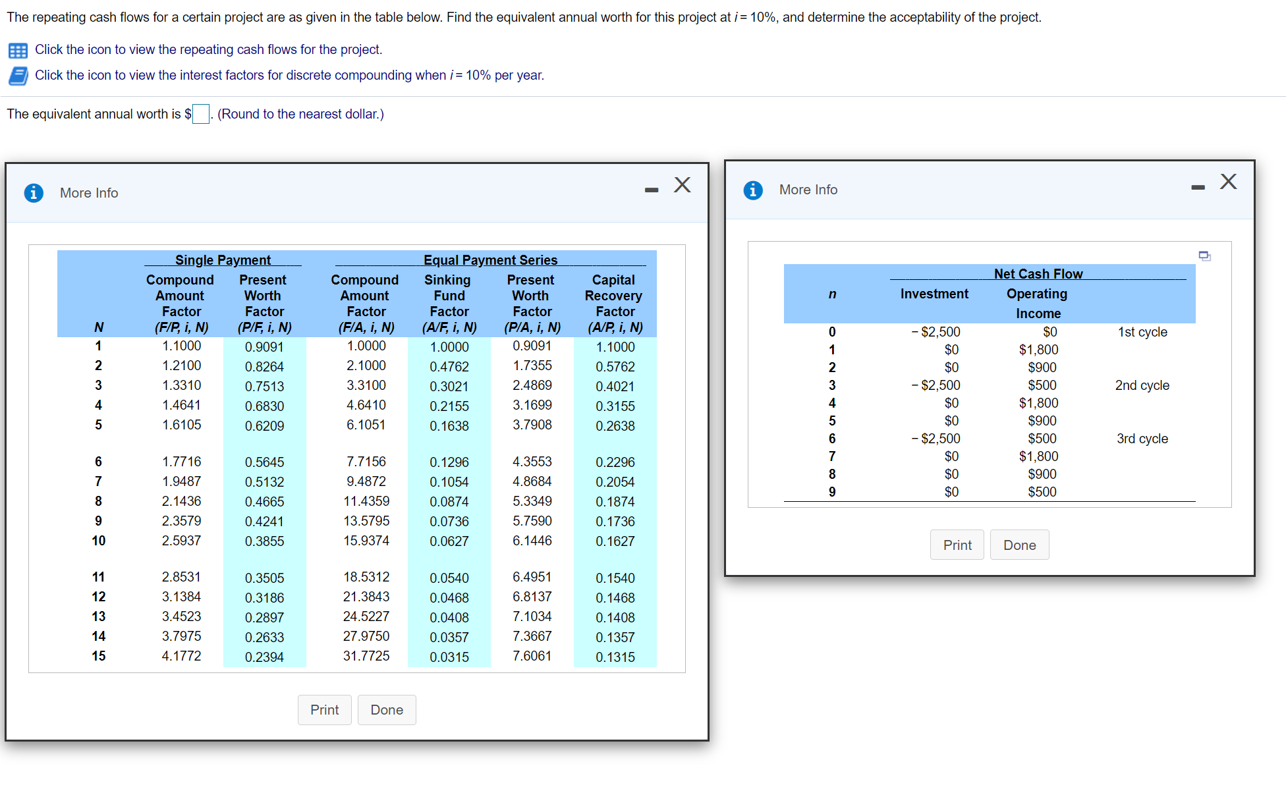Click the '(Round to the nearest dollar.)' note
Image resolution: width=1286 pixels, height=789 pixels.
[300, 114]
